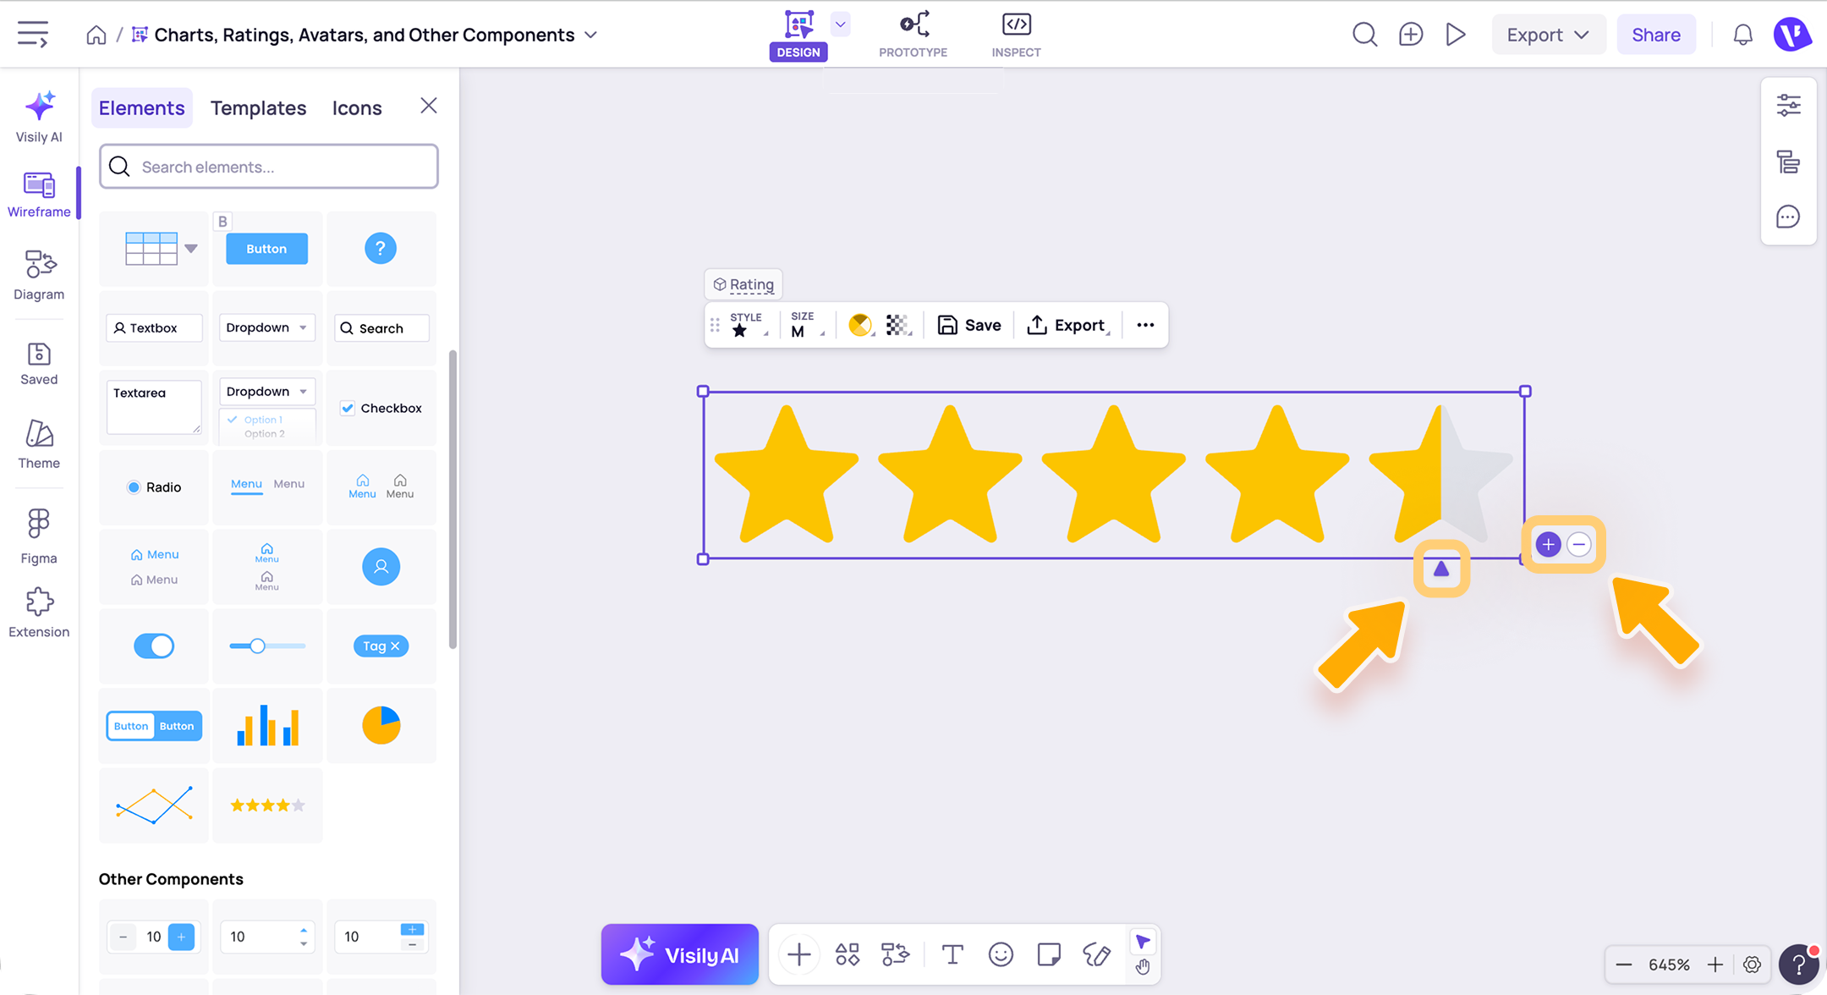Image resolution: width=1827 pixels, height=995 pixels.
Task: Select the pointer cursor tool
Action: click(1143, 942)
